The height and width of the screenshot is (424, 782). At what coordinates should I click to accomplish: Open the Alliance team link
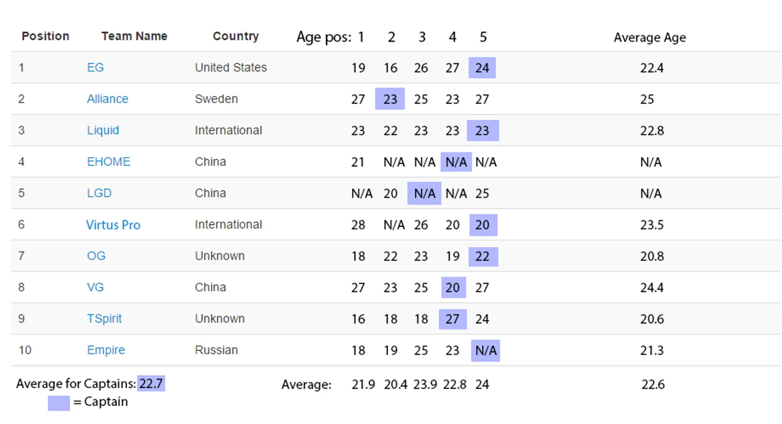pos(108,99)
